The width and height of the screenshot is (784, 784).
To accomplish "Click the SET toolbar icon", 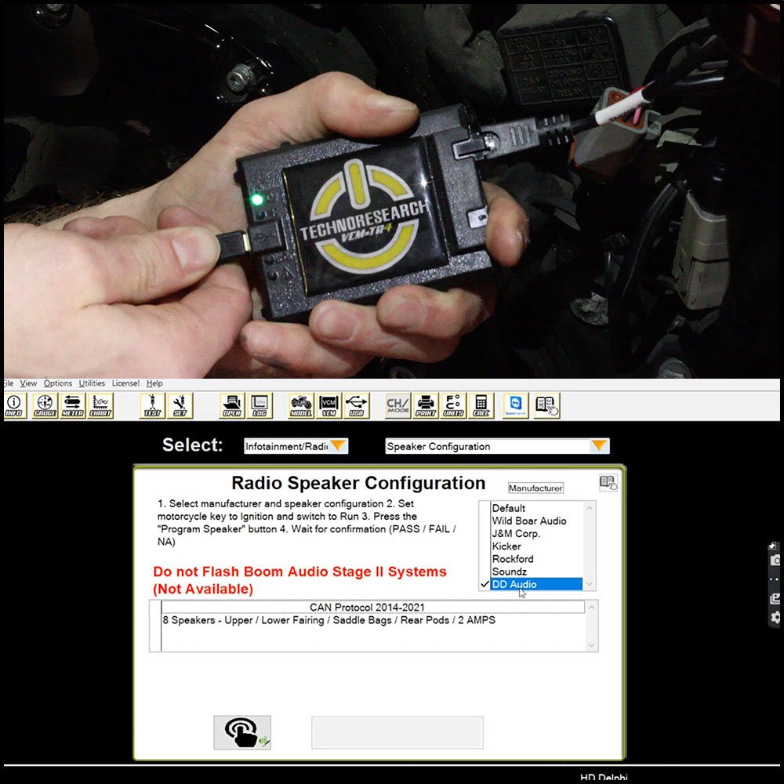I will [x=180, y=405].
